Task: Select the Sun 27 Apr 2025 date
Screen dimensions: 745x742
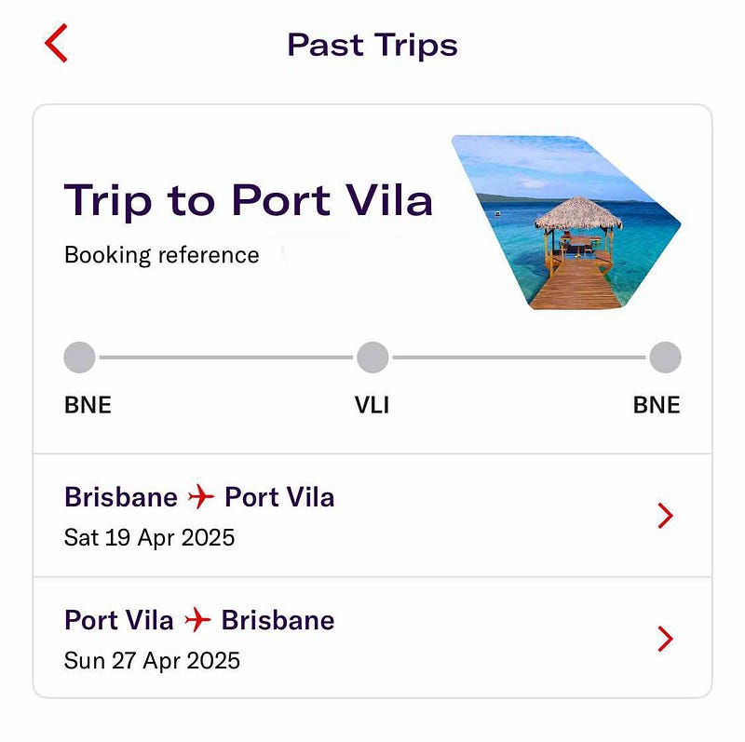Action: tap(151, 660)
